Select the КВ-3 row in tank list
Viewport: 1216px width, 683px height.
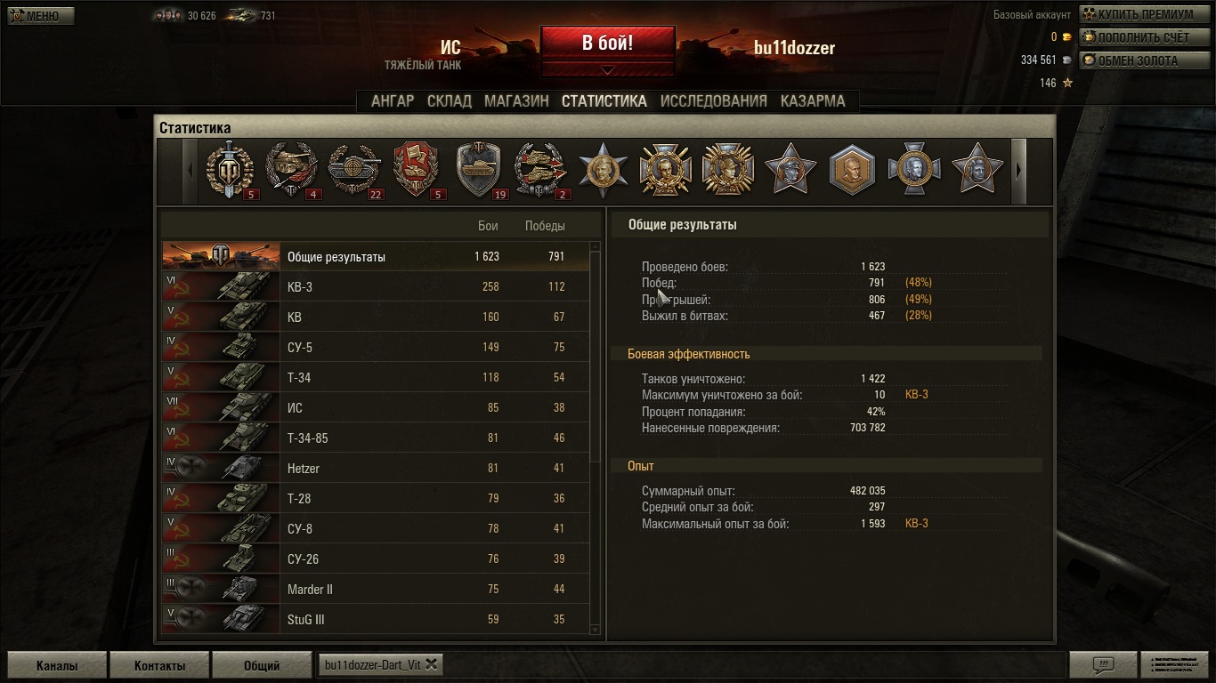376,286
